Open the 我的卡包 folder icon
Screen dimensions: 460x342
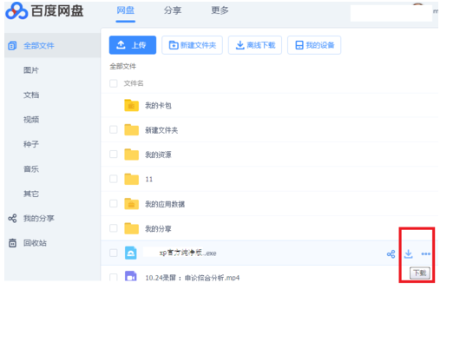[x=131, y=105]
